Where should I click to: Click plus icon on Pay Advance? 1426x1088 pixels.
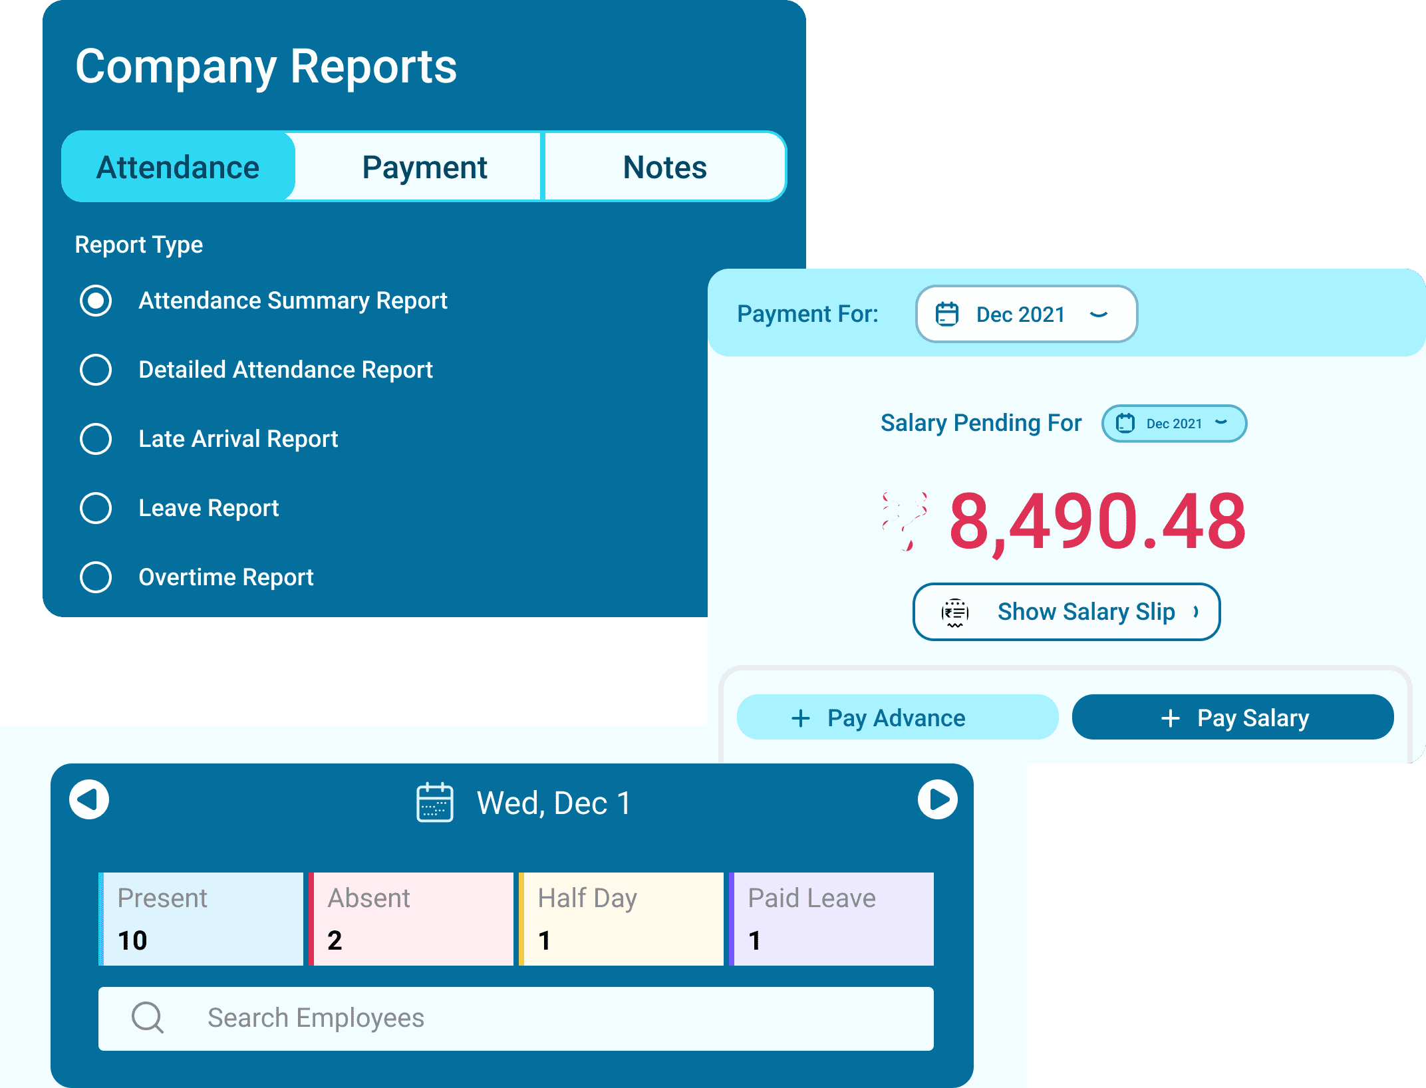(801, 718)
